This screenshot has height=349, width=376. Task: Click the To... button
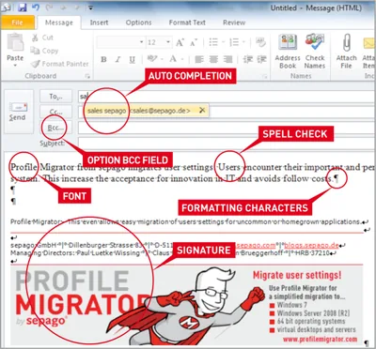click(x=55, y=97)
